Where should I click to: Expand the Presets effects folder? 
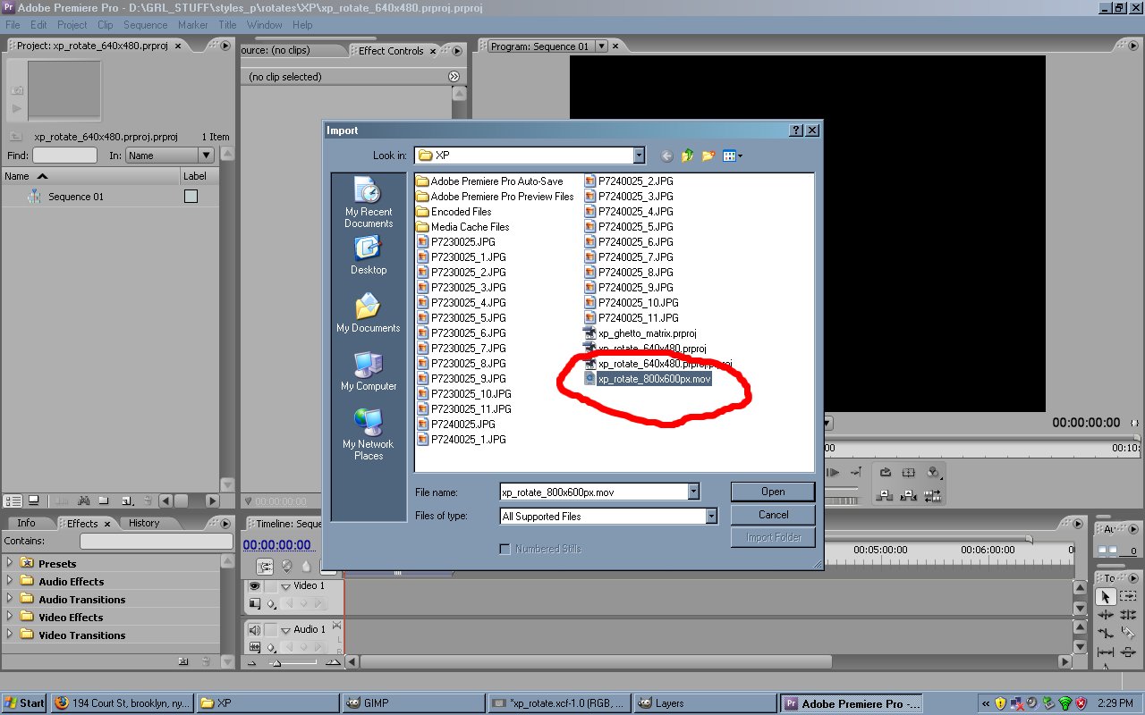tap(10, 563)
